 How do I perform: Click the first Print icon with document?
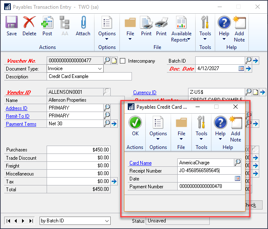[x=146, y=26]
